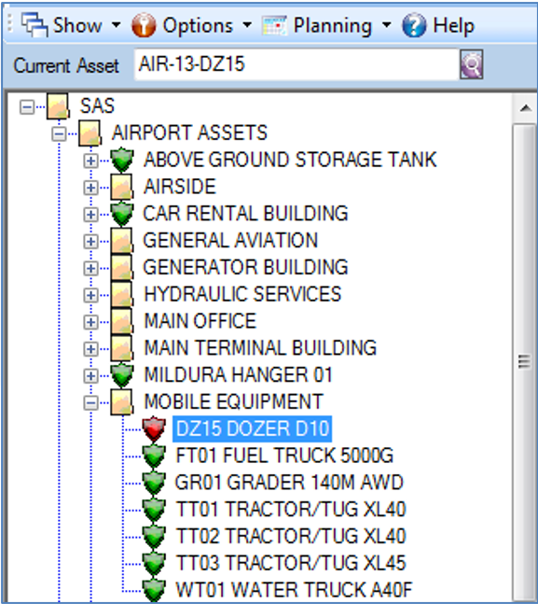The height and width of the screenshot is (604, 538).
Task: Collapse the Airport Assets branch
Action: 59,134
